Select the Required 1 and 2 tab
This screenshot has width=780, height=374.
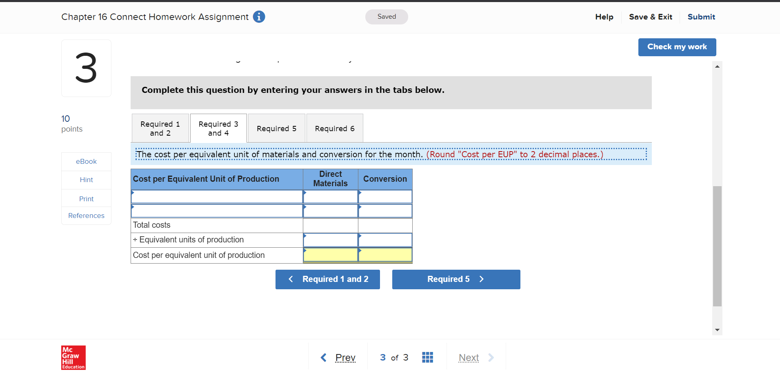pos(160,128)
